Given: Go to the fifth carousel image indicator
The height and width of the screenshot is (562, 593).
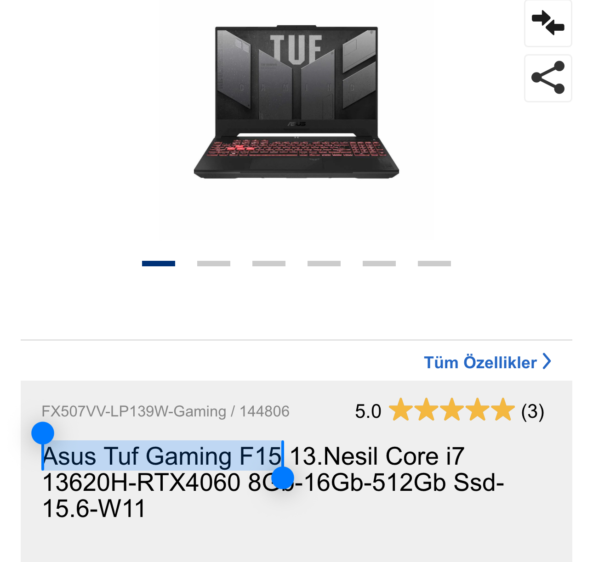Looking at the screenshot, I should 379,264.
